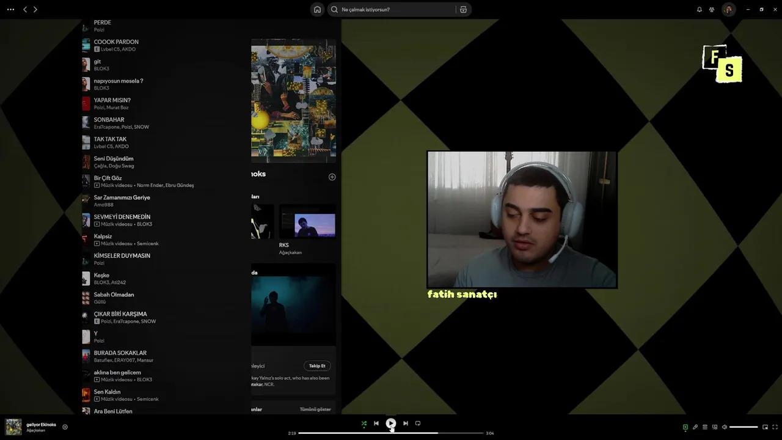782x440 pixels.
Task: Open the RKS video thumbnail
Action: click(x=307, y=221)
